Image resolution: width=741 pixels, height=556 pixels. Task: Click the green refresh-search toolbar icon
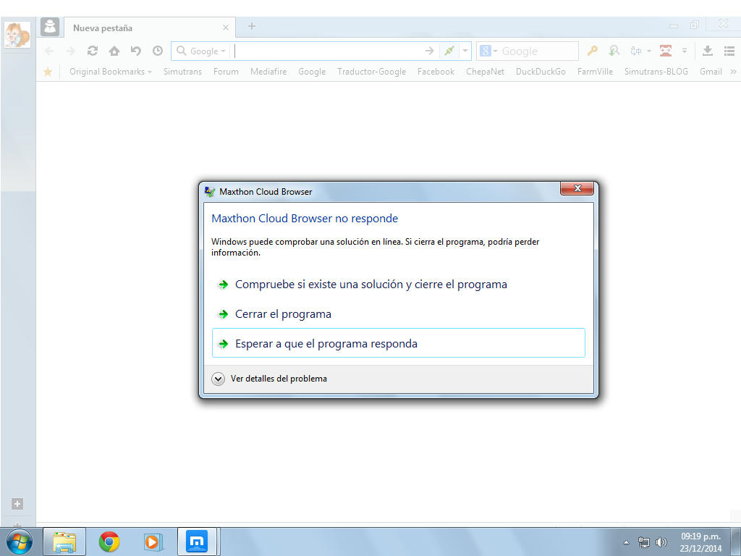(x=614, y=51)
